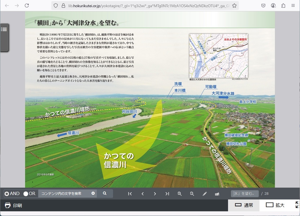The width and height of the screenshot is (300, 216).
Task: Click the 刈谷田川 label
Action: 129,111
